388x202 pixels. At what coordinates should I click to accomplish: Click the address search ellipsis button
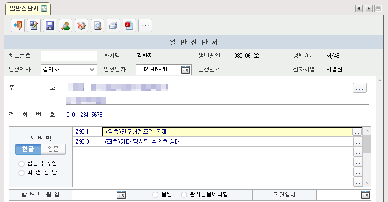[x=359, y=88]
